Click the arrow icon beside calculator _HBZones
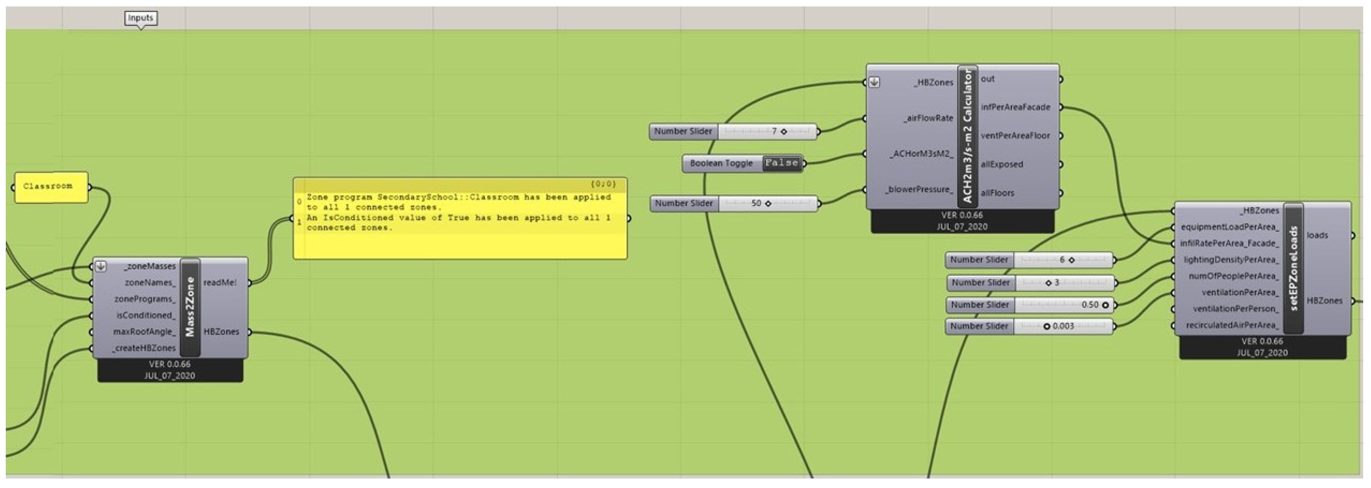The image size is (1371, 488). [x=874, y=82]
